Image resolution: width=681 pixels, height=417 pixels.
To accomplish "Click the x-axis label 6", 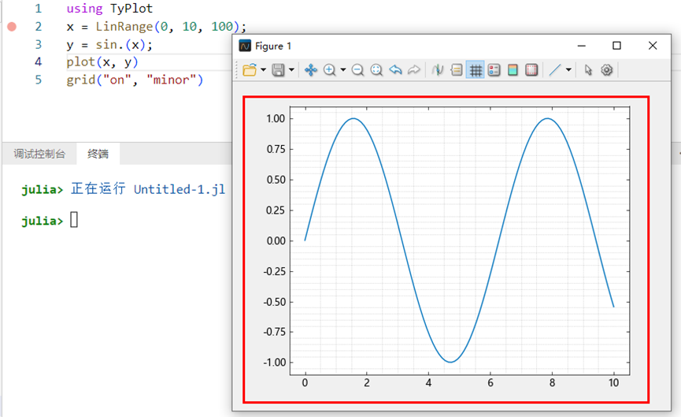I will coord(490,382).
